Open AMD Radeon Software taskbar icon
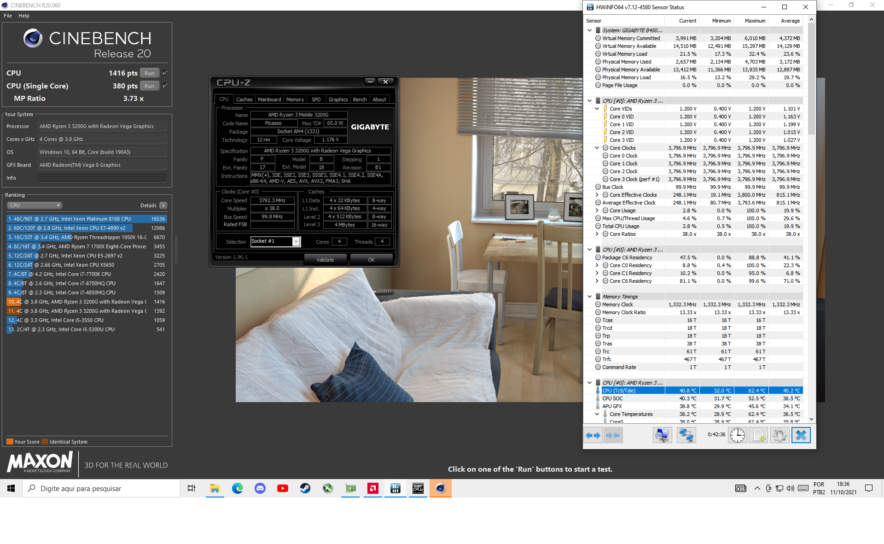Image resolution: width=884 pixels, height=544 pixels. pos(373,488)
